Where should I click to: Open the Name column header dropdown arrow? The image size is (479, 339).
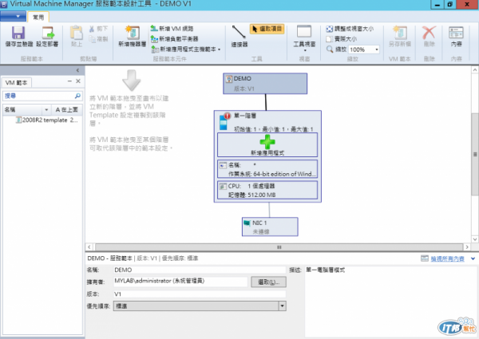click(x=46, y=109)
